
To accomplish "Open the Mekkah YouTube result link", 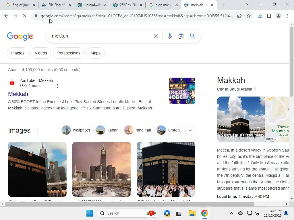I will coord(18,94).
